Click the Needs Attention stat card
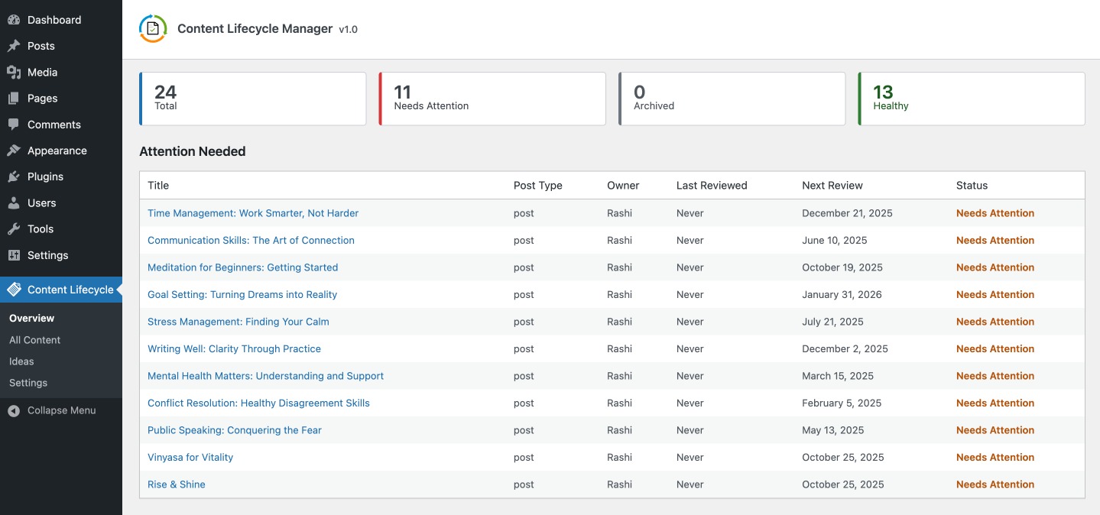The height and width of the screenshot is (515, 1100). [492, 99]
